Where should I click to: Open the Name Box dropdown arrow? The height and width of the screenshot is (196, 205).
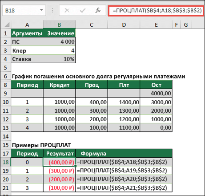pos(41,10)
